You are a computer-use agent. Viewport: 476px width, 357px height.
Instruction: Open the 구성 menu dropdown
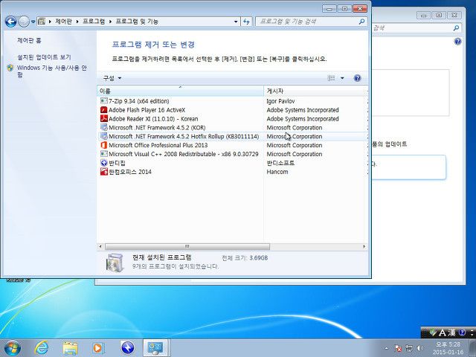point(112,78)
